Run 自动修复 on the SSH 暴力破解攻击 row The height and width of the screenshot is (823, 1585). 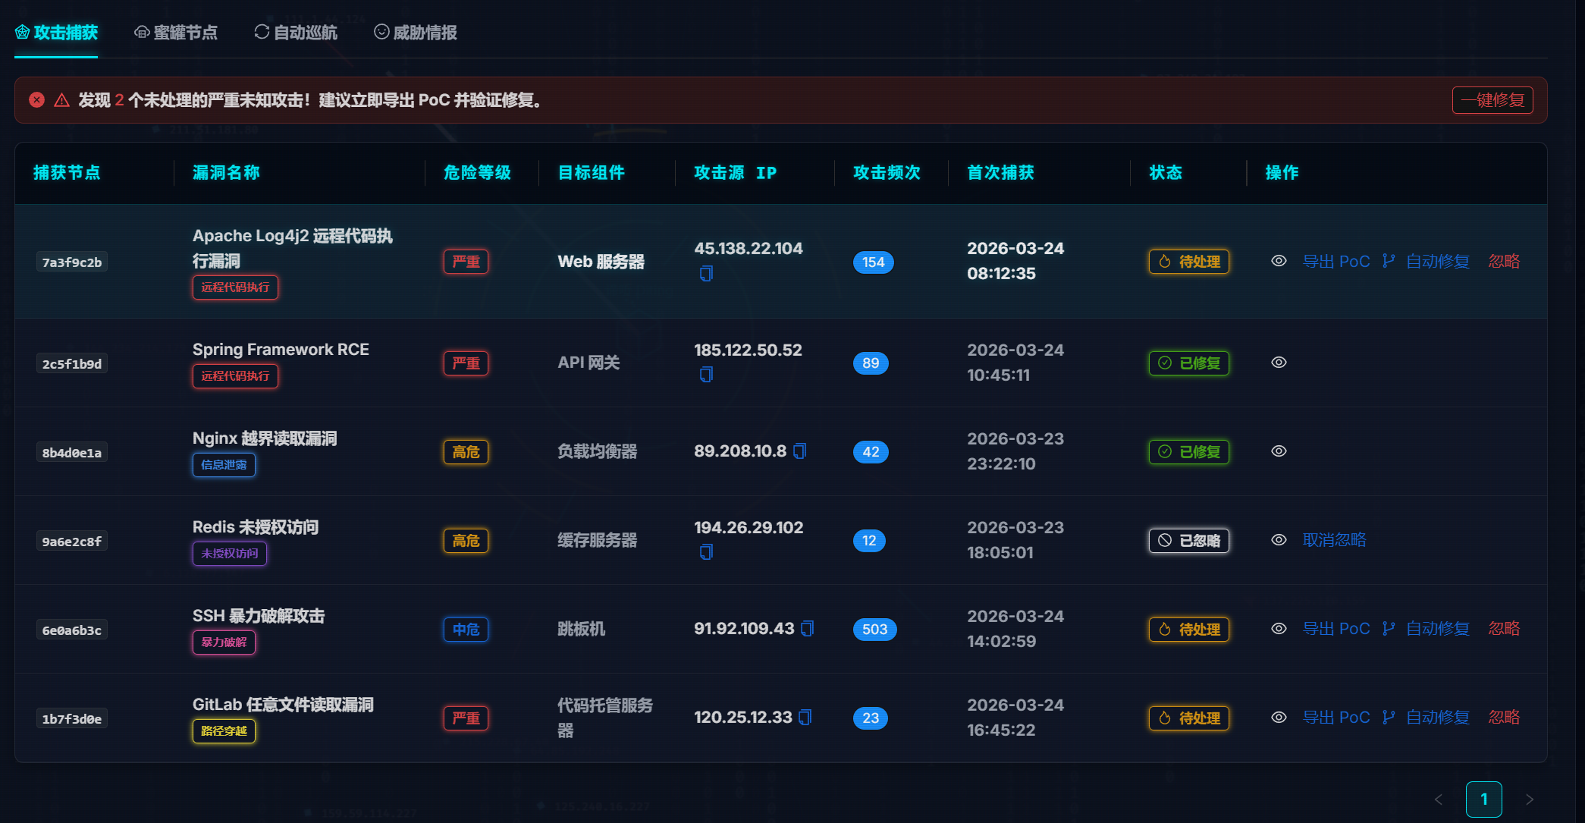tap(1426, 629)
